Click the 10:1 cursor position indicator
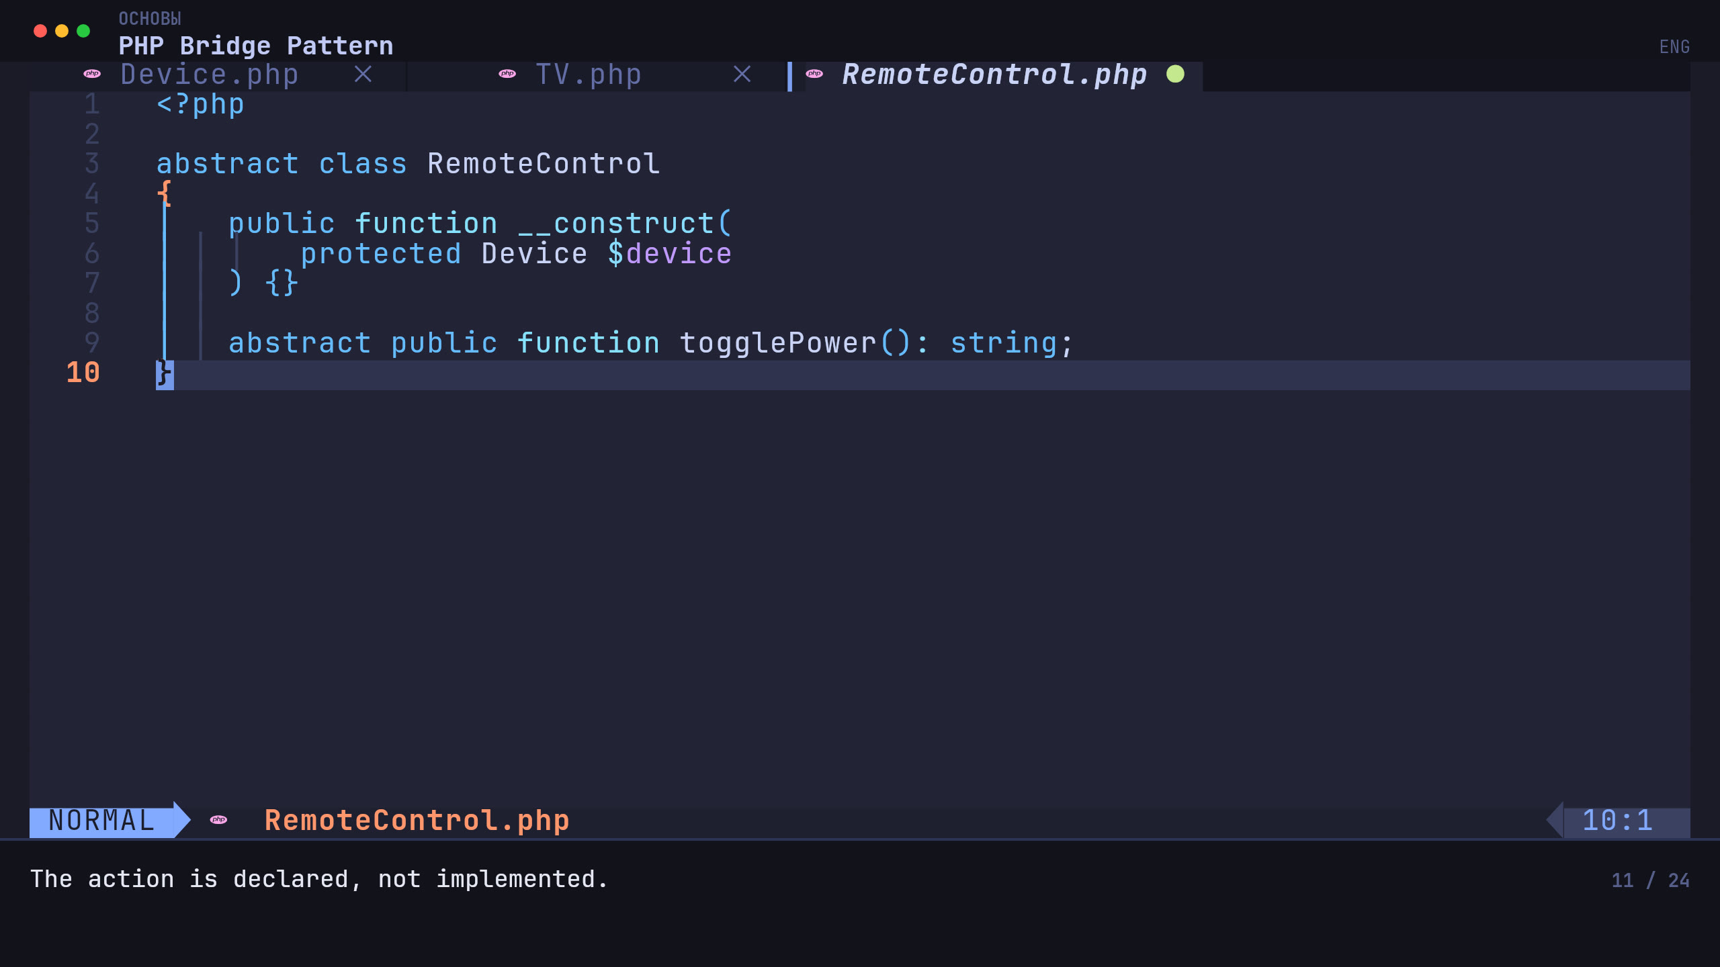 pyautogui.click(x=1618, y=821)
